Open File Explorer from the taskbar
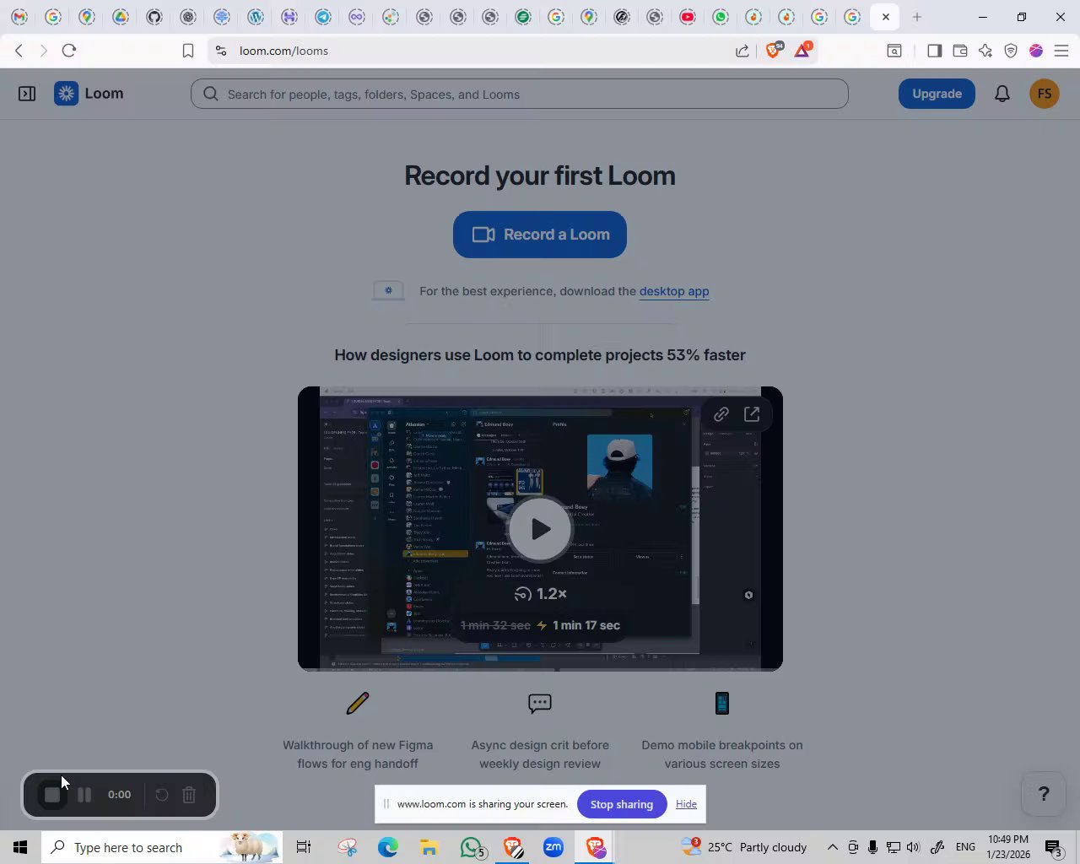Image resolution: width=1080 pixels, height=864 pixels. click(x=429, y=847)
